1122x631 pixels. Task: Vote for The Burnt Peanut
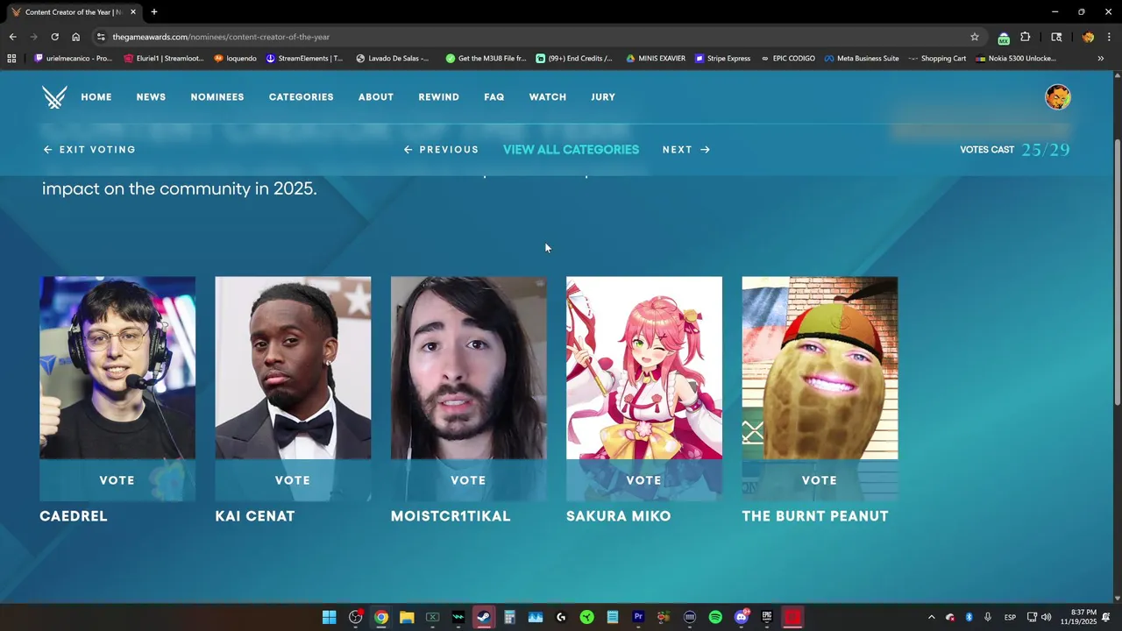click(820, 480)
